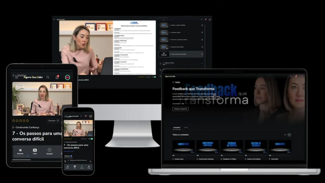The height and width of the screenshot is (183, 325).
Task: Open the first lesson thumbnail in monitor playlist
Action: [x=164, y=25]
